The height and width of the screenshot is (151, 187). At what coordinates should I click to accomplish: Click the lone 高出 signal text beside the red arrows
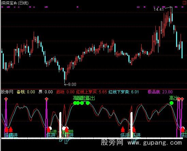pyautogui.click(x=173, y=98)
